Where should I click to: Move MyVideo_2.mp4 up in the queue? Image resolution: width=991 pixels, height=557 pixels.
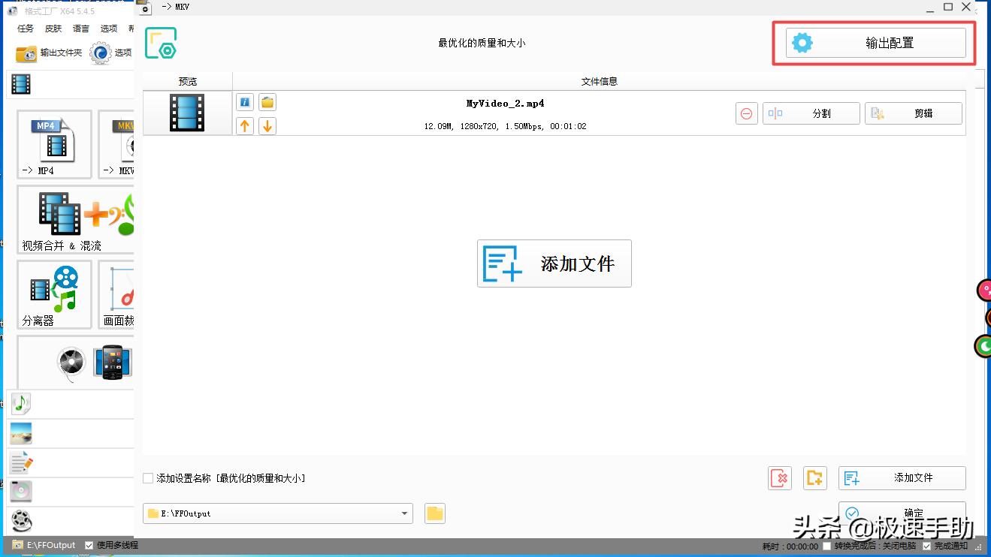[244, 125]
